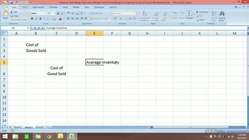Click the Increase Indent icon
The height and width of the screenshot is (140, 249).
86,19
